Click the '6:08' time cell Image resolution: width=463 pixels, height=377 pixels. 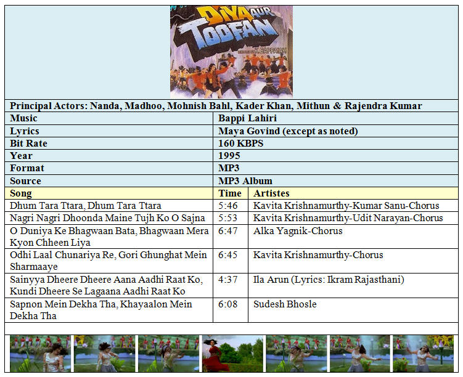[231, 310]
